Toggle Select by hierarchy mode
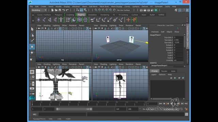The width and height of the screenshot is (218, 122). [x=78, y=10]
